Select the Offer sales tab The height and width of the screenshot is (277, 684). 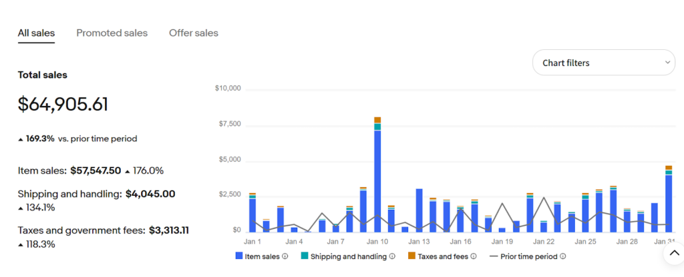click(x=193, y=33)
